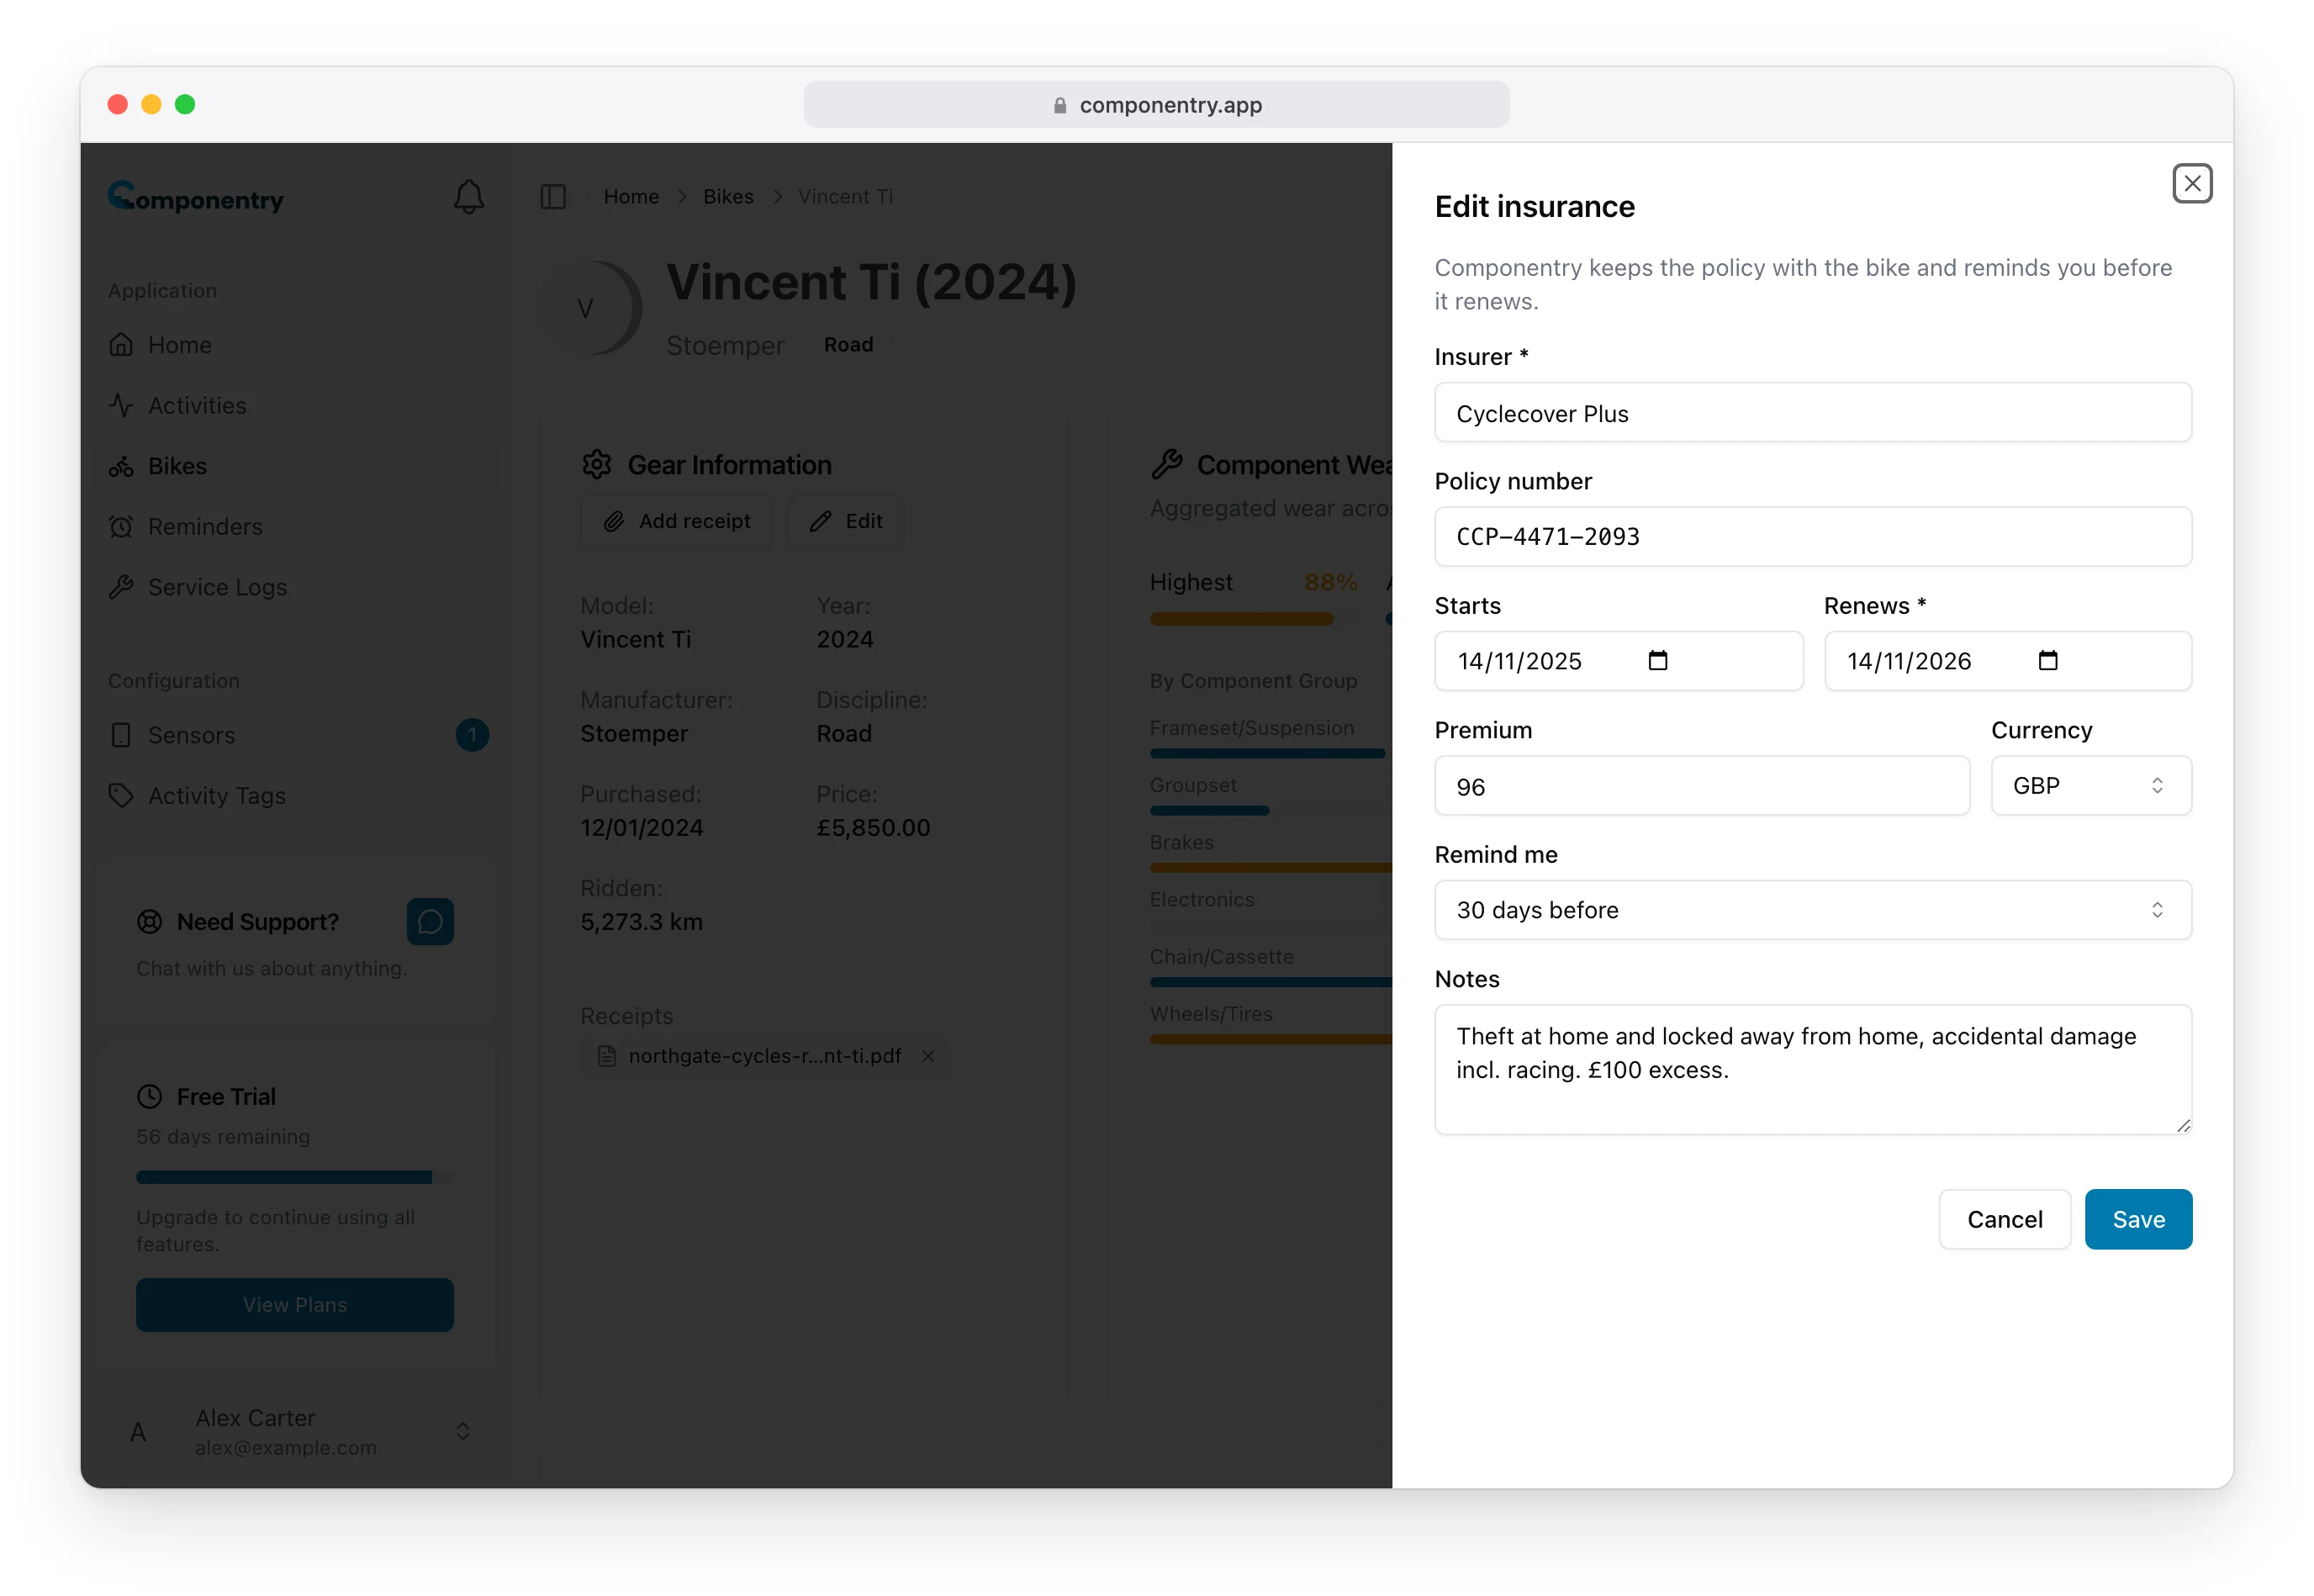Click the Electronics group label
The width and height of the screenshot is (2314, 1596).
(x=1201, y=900)
